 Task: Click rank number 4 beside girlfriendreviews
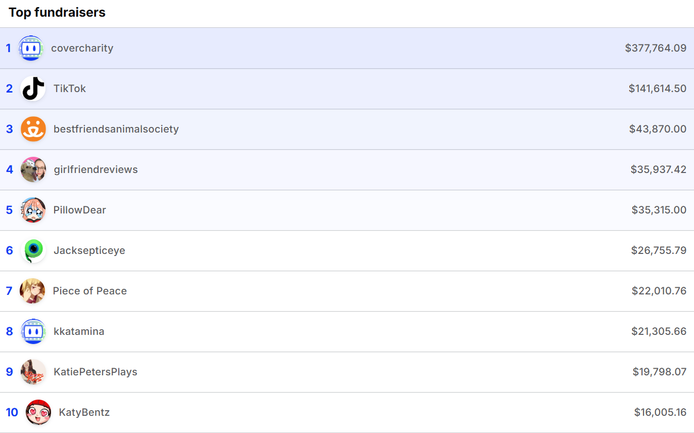tap(9, 169)
